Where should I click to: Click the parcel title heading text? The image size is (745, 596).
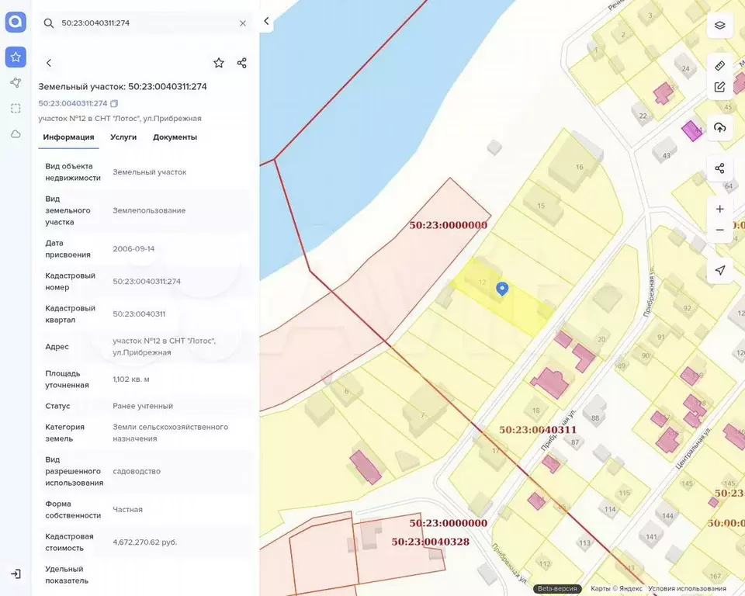(123, 86)
